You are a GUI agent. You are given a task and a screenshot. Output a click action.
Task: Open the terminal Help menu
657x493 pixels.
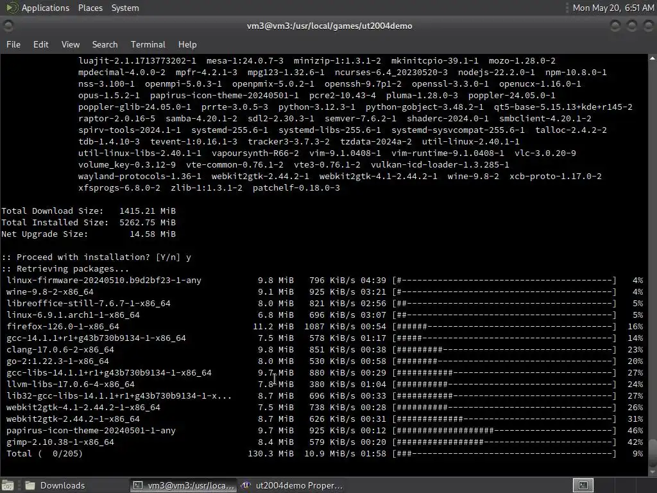tap(187, 44)
